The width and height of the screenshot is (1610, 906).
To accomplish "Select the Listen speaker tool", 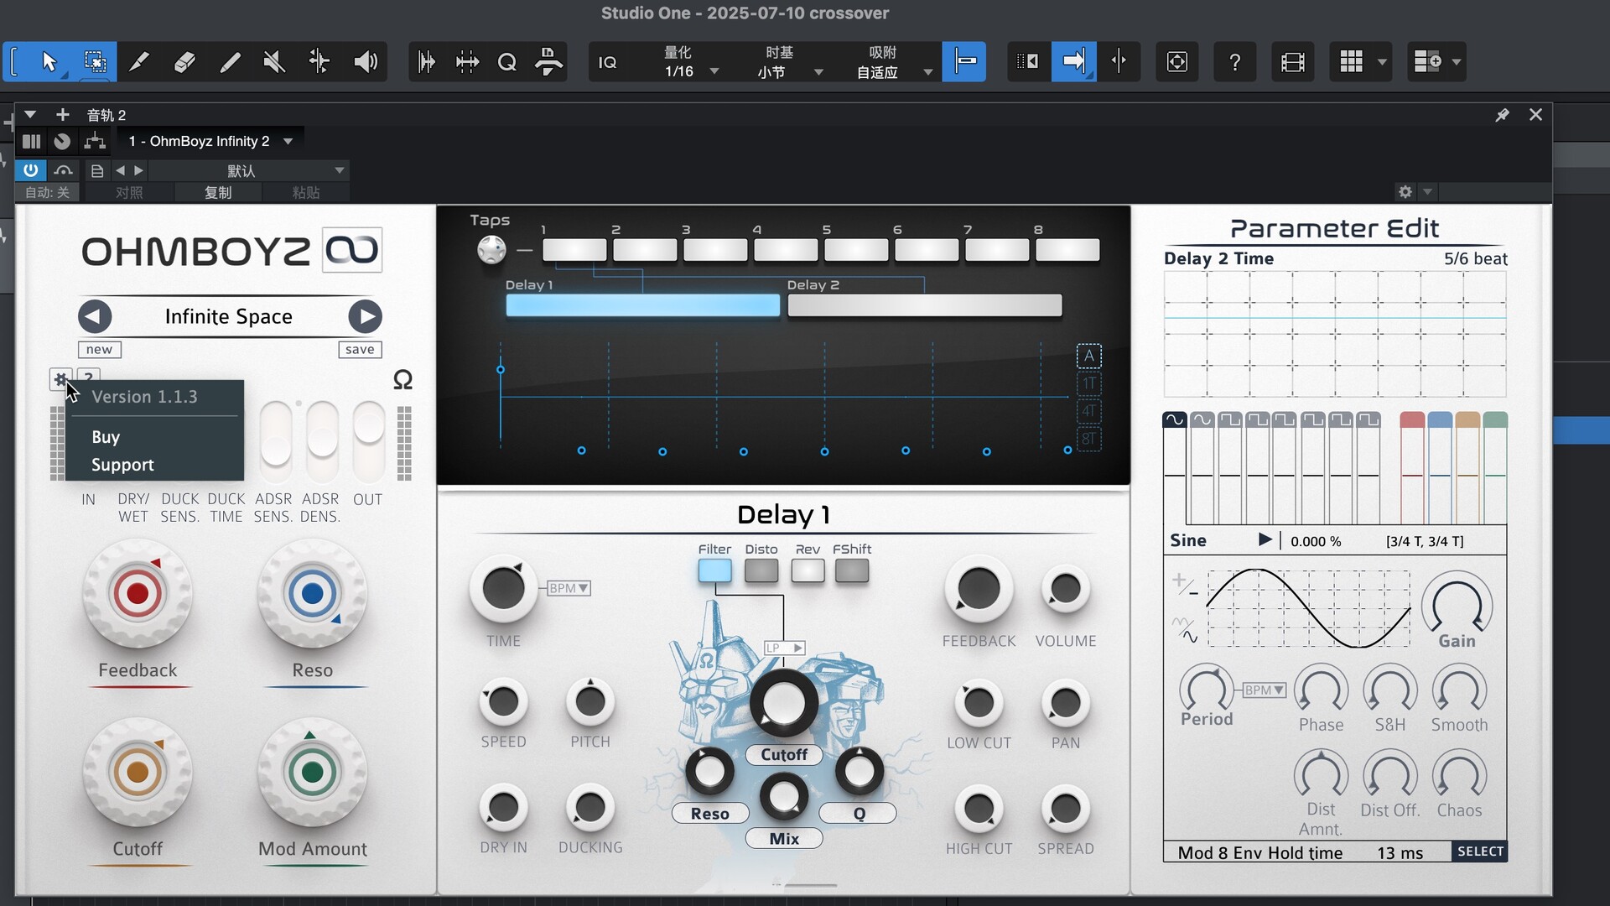I will coord(365,61).
